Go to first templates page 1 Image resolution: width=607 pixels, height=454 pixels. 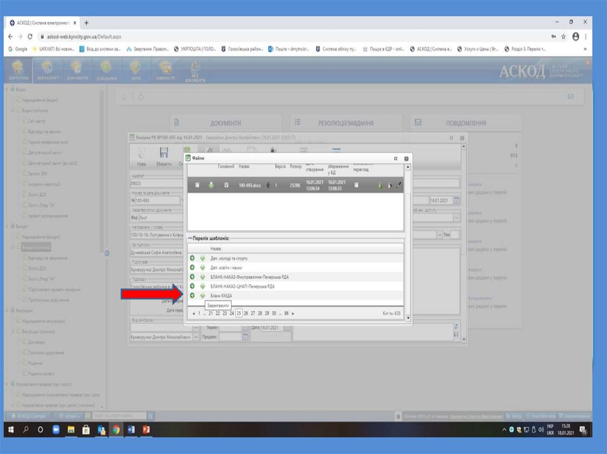click(199, 313)
